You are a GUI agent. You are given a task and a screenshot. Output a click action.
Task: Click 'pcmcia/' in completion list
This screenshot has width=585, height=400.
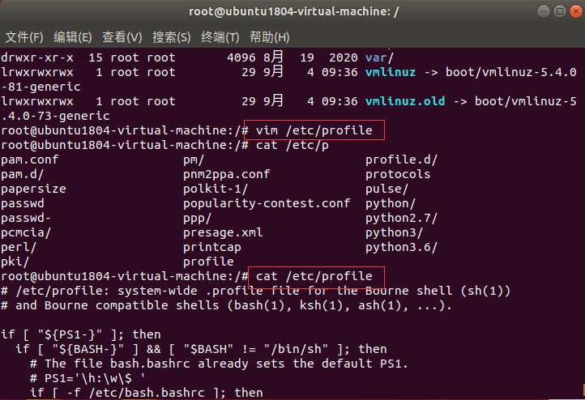pyautogui.click(x=26, y=232)
